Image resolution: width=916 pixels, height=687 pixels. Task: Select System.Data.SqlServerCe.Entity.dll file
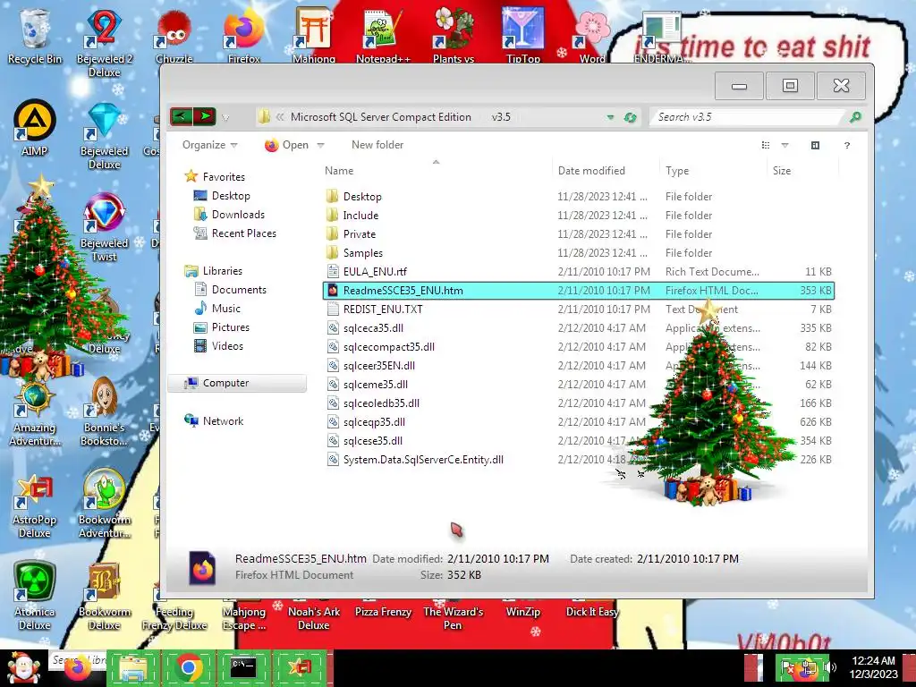[423, 459]
